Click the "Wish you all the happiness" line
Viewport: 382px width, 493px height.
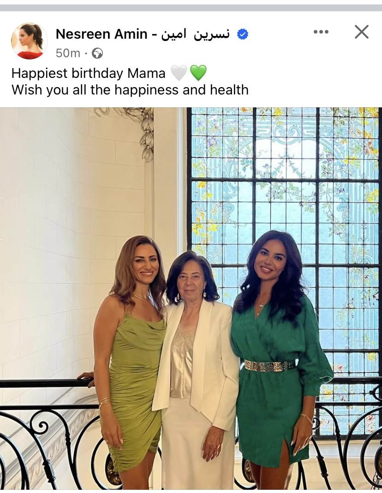(130, 90)
